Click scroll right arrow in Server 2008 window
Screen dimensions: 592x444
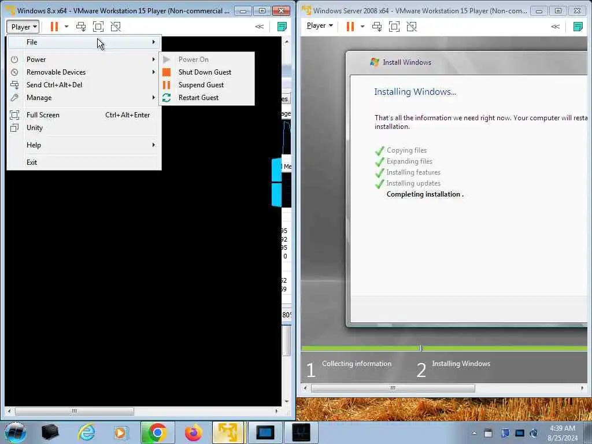point(582,388)
